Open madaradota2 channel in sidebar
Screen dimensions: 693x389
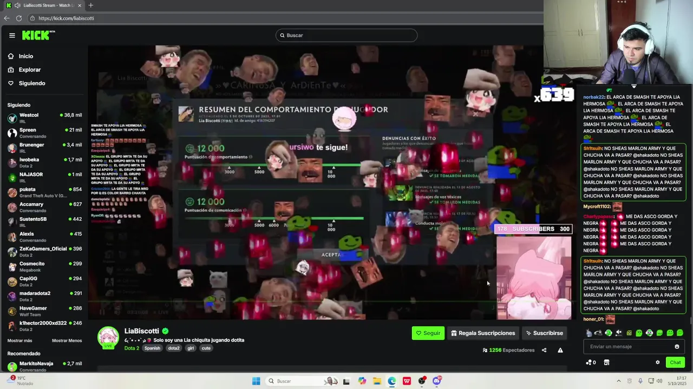click(44, 296)
